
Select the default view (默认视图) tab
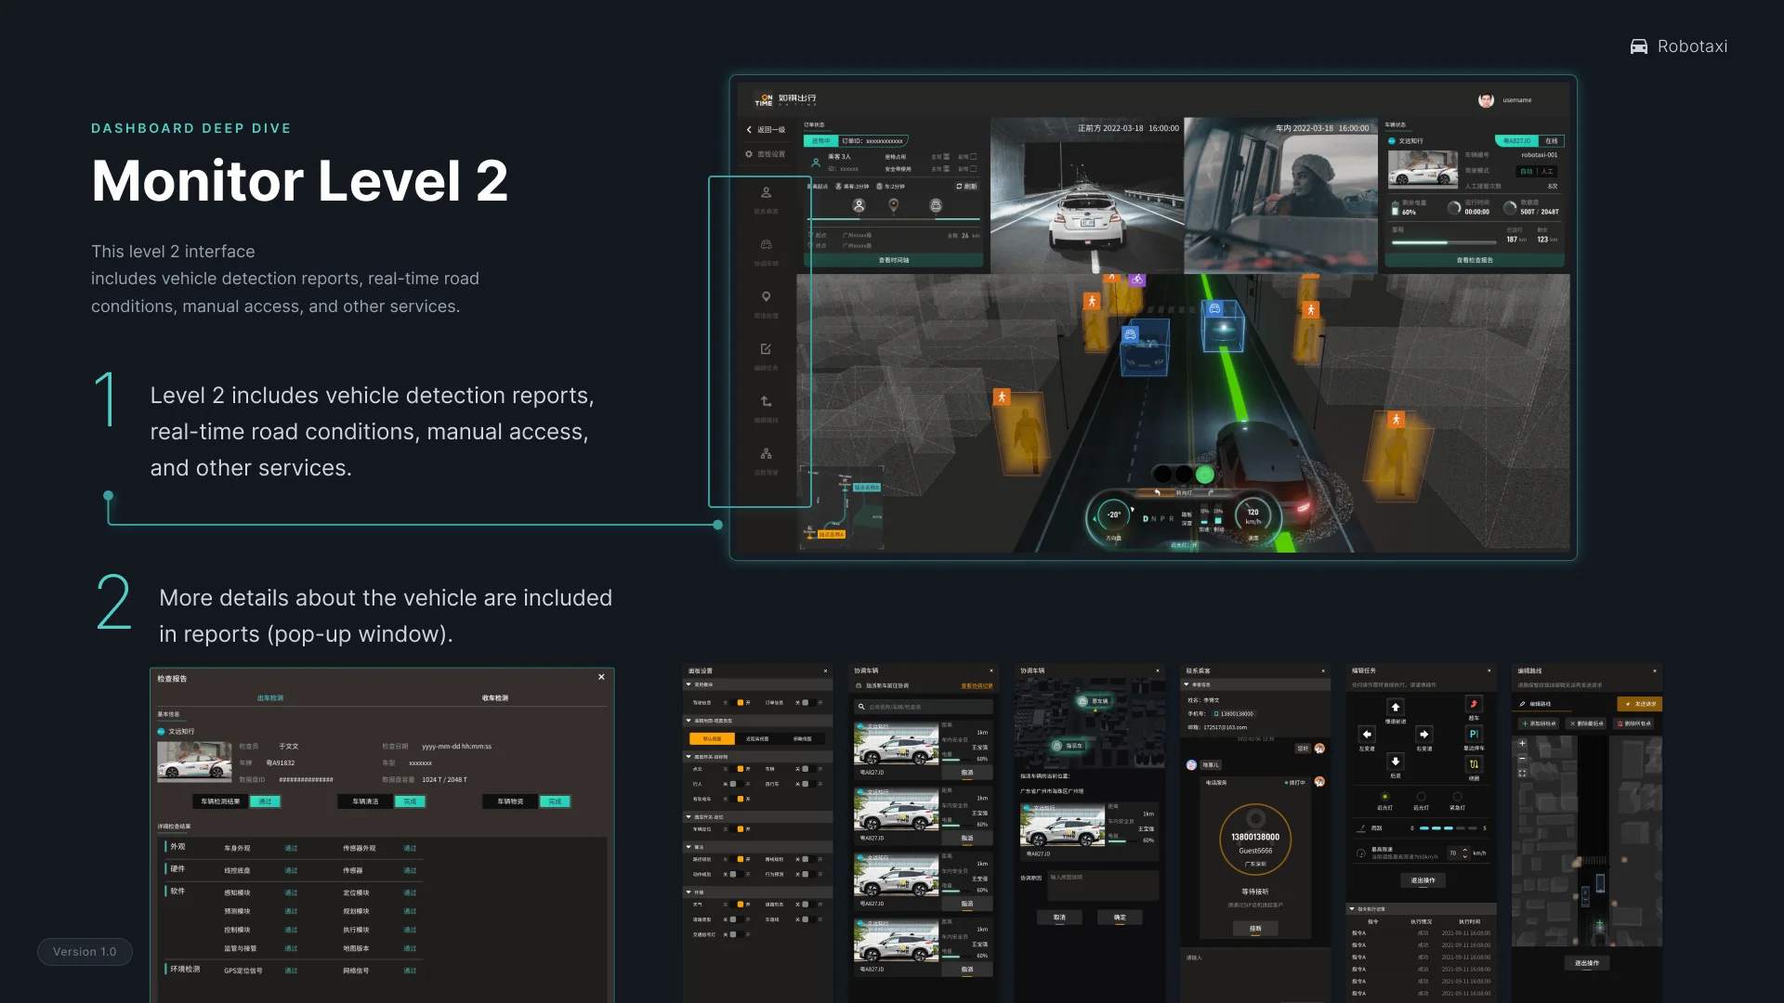point(712,738)
